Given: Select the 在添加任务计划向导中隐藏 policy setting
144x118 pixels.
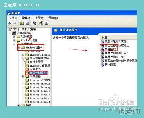Looking at the screenshot, I should pos(121,61).
